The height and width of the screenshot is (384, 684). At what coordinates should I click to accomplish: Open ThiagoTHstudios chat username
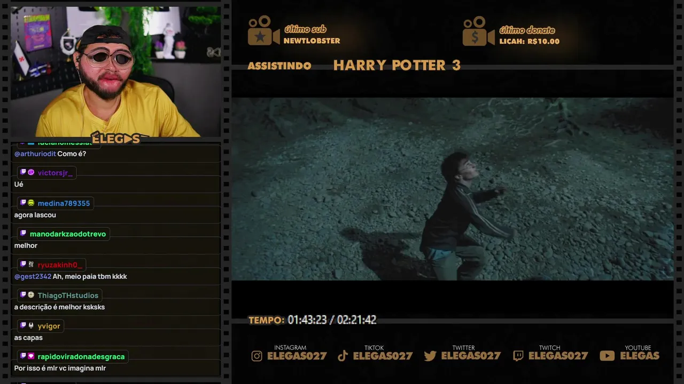68,295
